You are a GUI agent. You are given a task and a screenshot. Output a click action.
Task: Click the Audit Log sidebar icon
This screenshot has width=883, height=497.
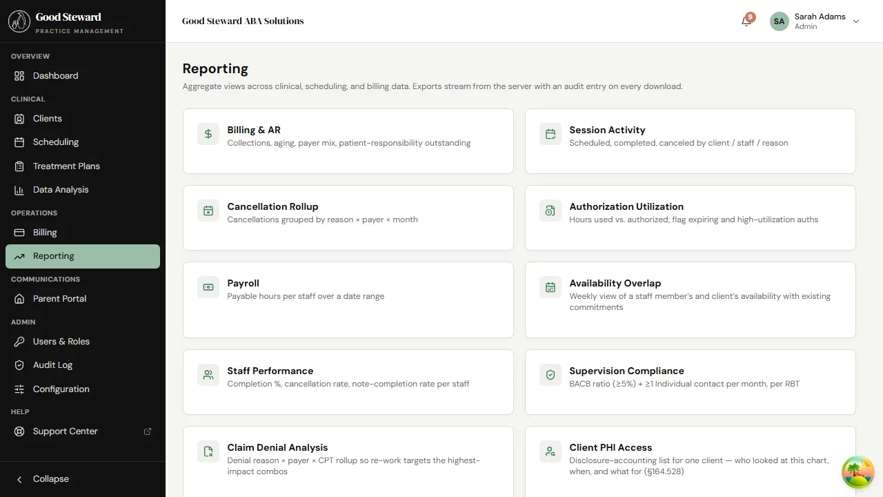(x=20, y=364)
